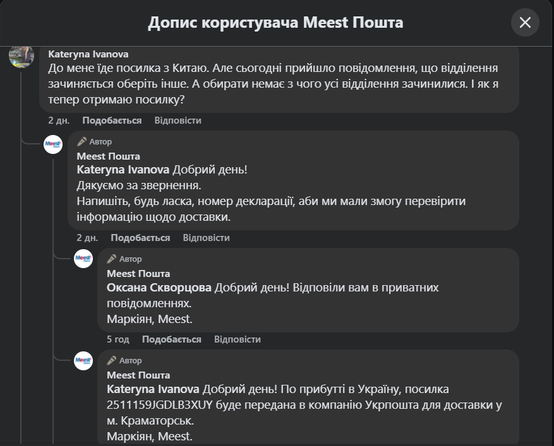Open Meest Пошта name above Оксана Скворцова reply
Image resolution: width=554 pixels, height=446 pixels.
point(138,274)
